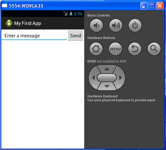Viewport: 166px width, 150px height.
Task: Click the Android app icon in action bar
Action: point(9,23)
